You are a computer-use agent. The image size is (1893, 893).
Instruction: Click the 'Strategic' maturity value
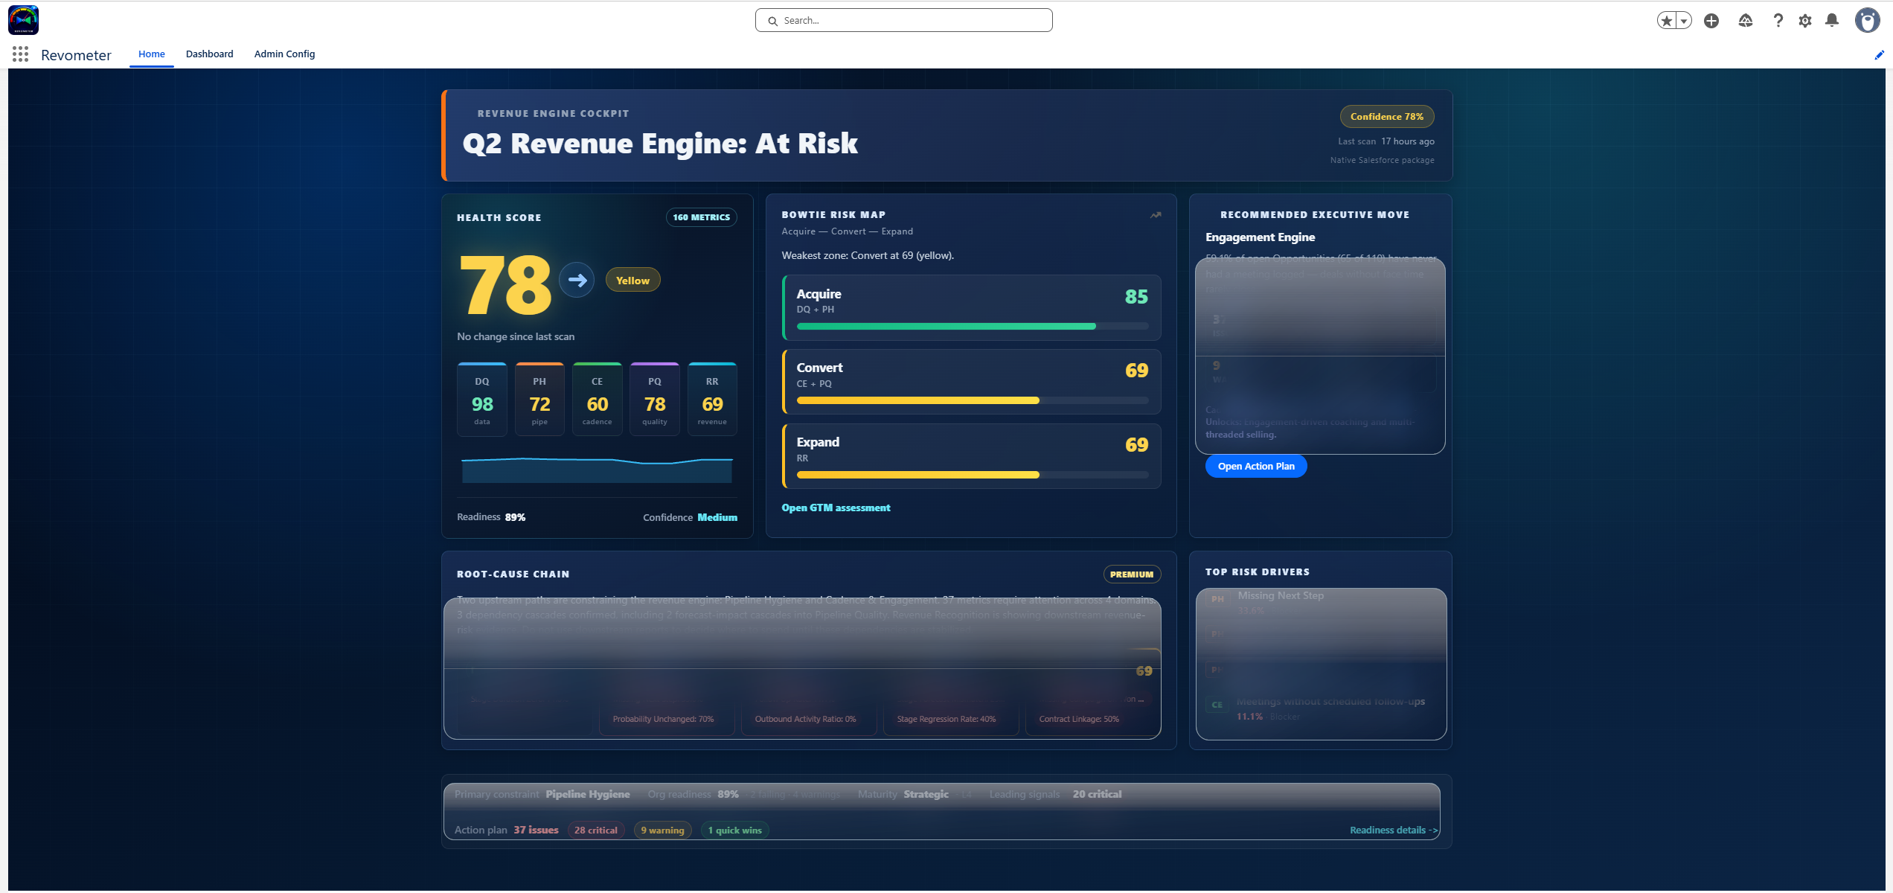[x=926, y=795]
